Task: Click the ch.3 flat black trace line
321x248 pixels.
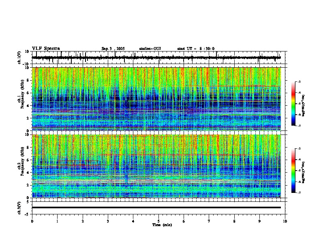Action: [156, 207]
